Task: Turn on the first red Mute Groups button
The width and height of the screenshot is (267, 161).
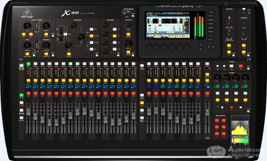Action: point(217,121)
